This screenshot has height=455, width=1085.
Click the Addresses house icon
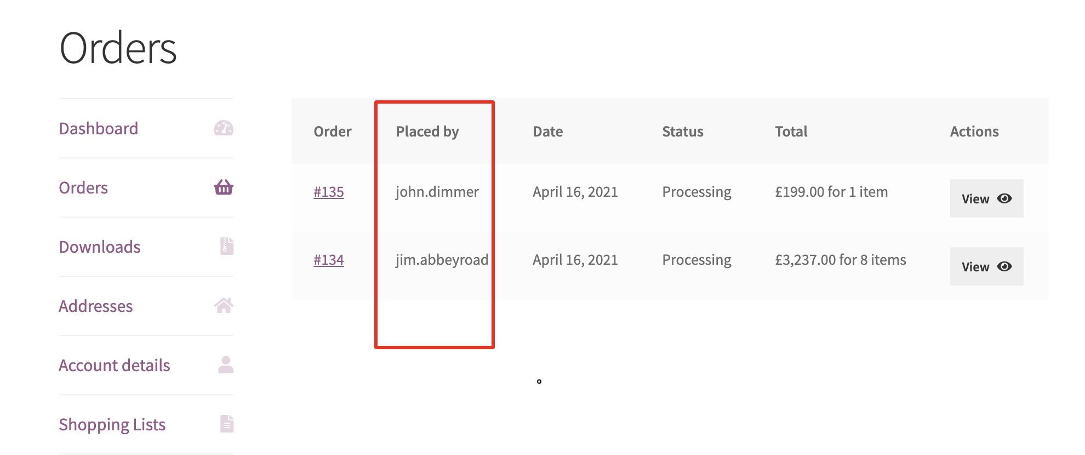click(224, 305)
